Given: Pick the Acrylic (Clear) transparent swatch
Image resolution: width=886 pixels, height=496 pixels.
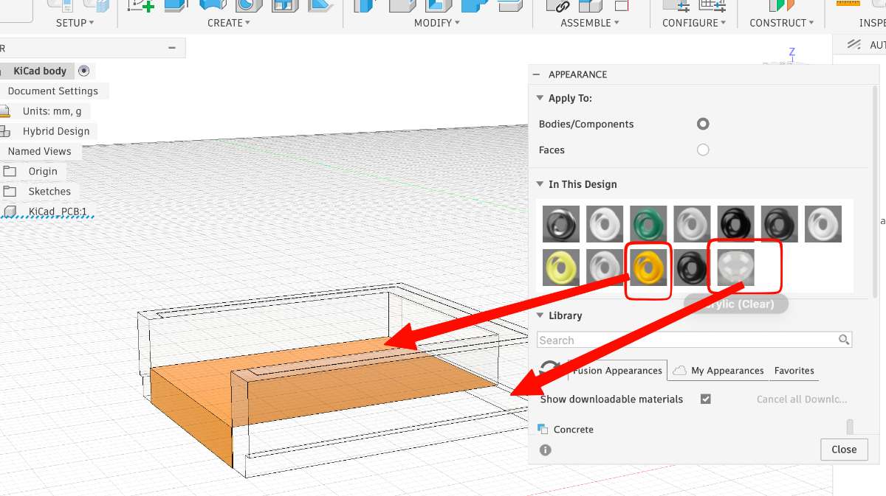Looking at the screenshot, I should (736, 268).
